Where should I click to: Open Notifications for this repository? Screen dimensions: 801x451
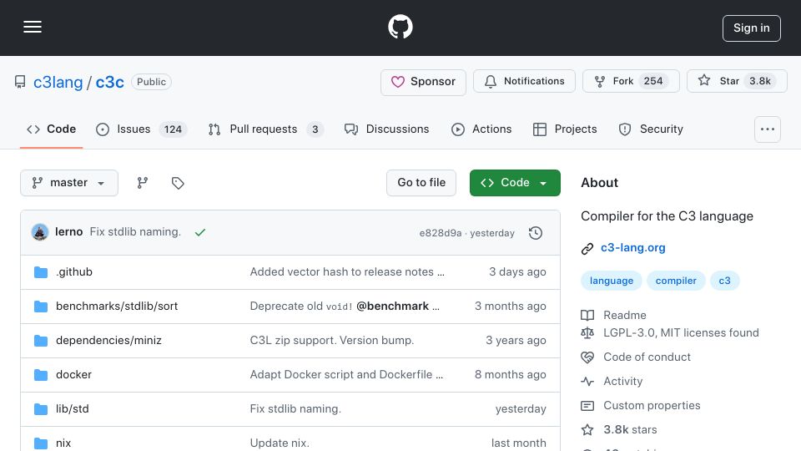[524, 81]
